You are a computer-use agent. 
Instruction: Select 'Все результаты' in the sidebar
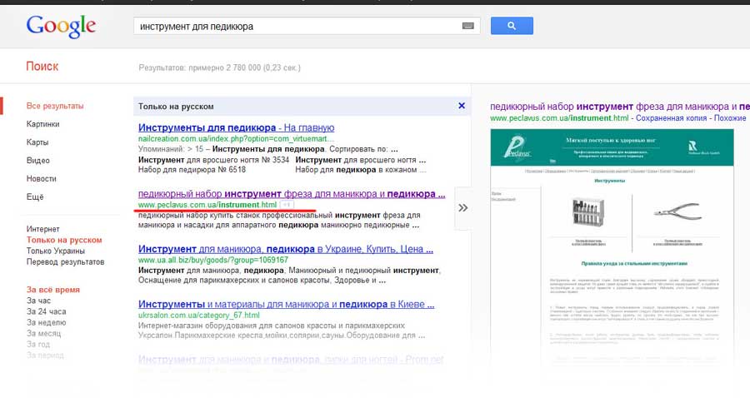(55, 106)
